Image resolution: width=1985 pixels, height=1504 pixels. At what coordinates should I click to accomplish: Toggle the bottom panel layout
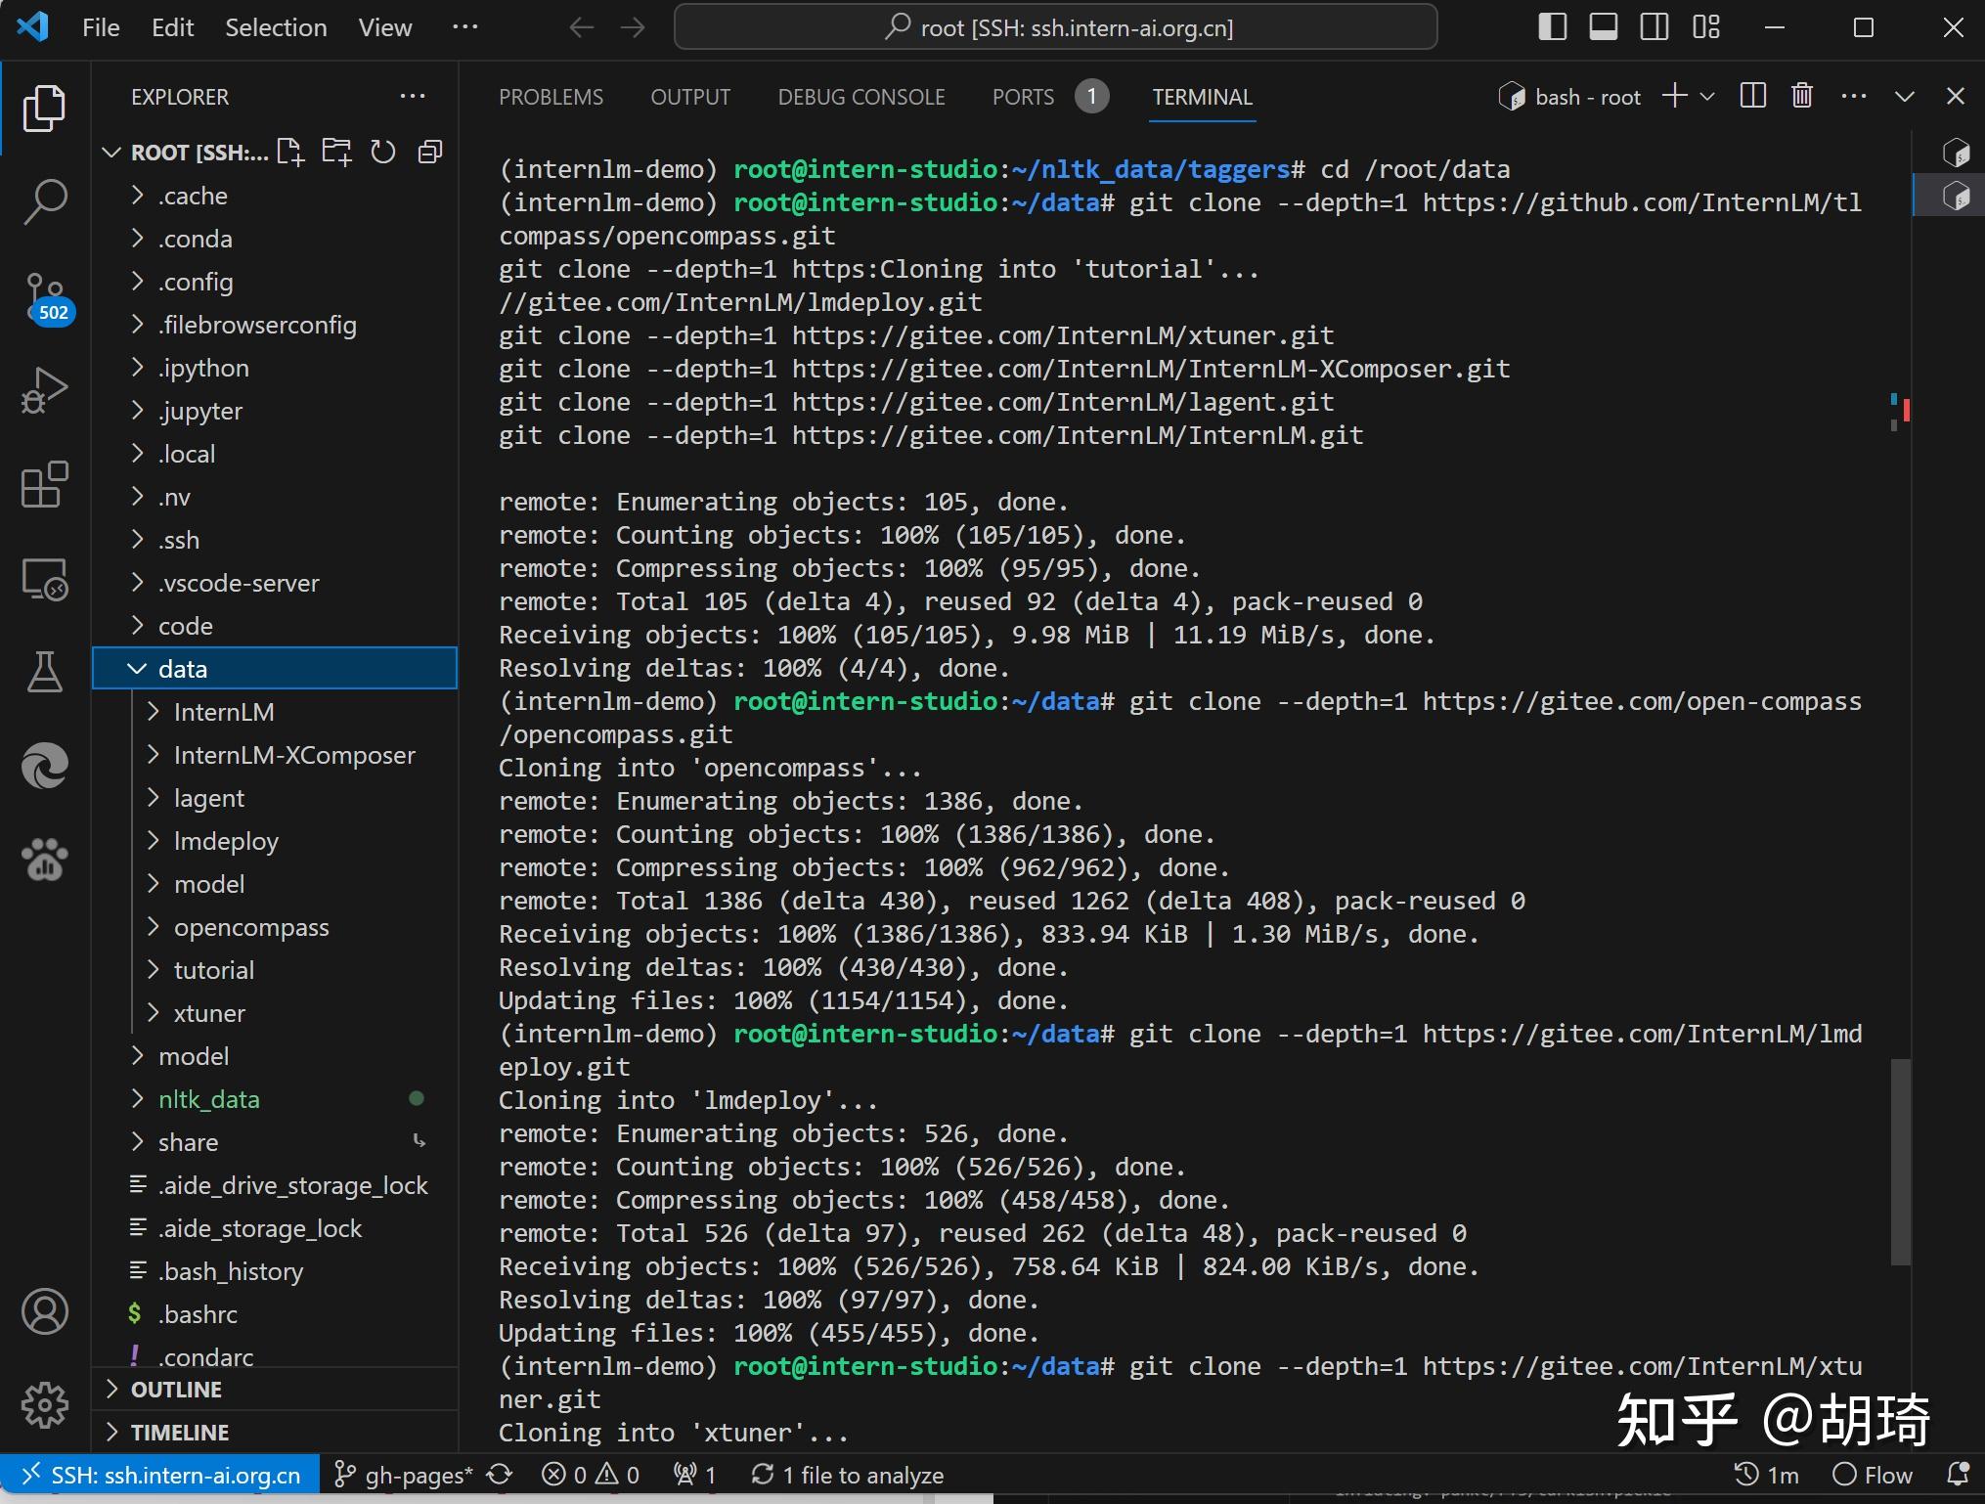[x=1603, y=27]
